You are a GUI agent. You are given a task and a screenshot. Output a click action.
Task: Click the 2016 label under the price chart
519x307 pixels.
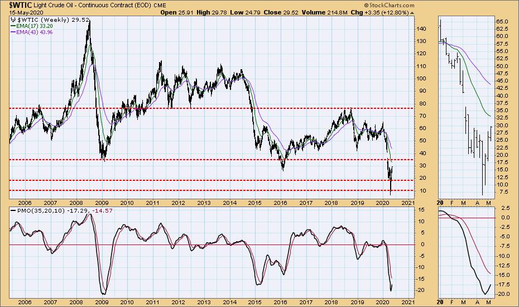[280, 203]
